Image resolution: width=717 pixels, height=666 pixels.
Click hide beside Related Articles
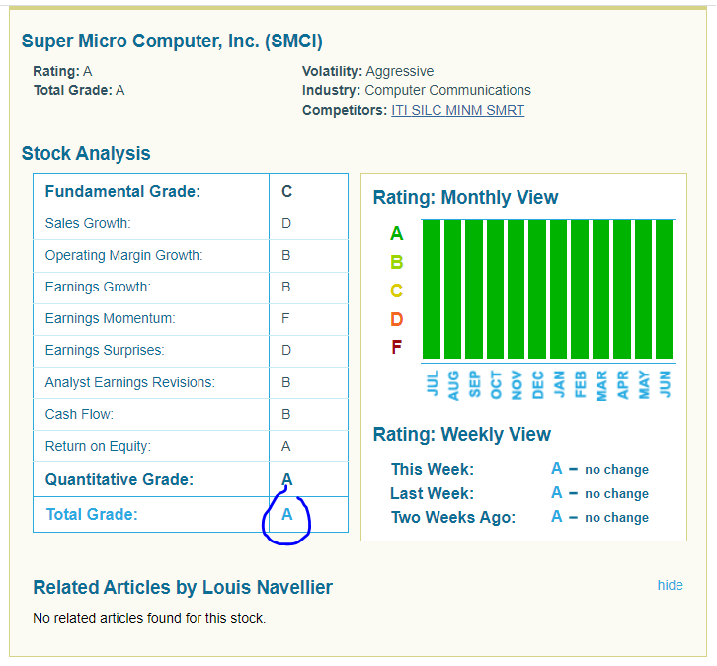pyautogui.click(x=670, y=585)
